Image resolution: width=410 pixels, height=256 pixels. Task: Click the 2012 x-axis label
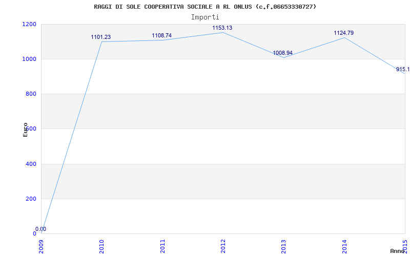pos(223,246)
